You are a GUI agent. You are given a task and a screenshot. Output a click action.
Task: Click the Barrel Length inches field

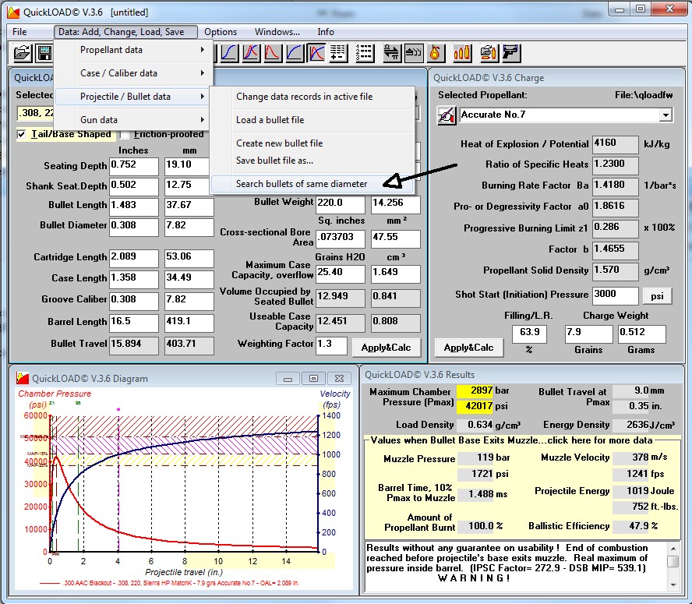click(134, 323)
